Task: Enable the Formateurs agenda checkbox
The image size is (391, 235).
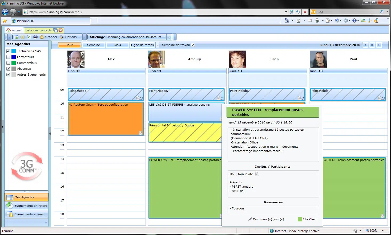Action: (8, 57)
